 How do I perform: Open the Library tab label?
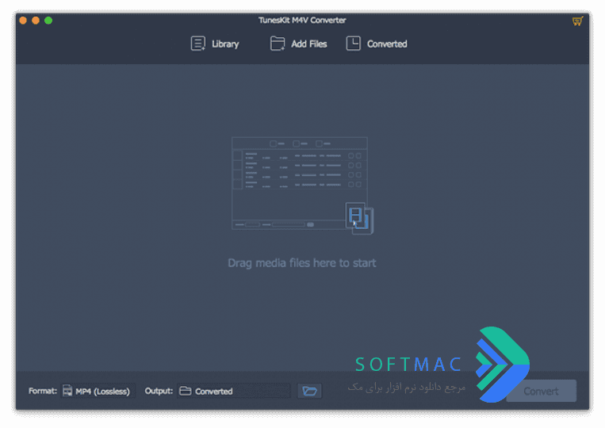225,44
